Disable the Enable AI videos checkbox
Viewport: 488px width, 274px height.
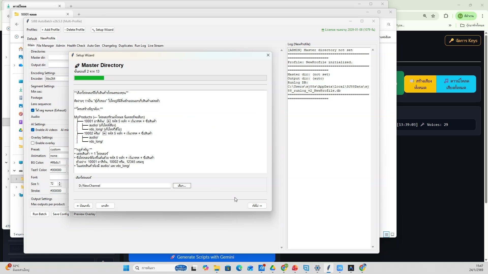coord(33,130)
